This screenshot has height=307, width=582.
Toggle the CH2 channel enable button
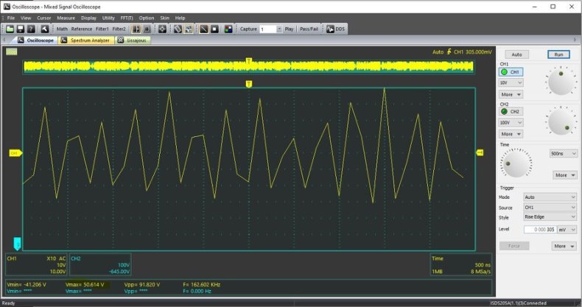(x=511, y=112)
